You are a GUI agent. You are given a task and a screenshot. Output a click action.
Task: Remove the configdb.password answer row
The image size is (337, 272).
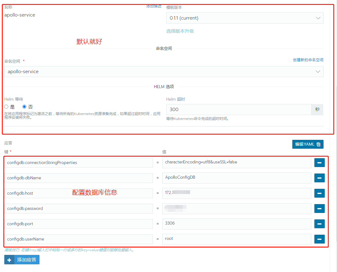coord(319,208)
